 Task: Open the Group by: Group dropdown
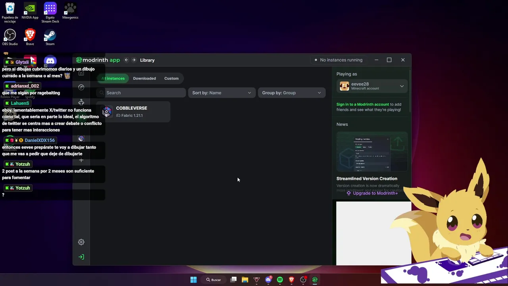[292, 93]
